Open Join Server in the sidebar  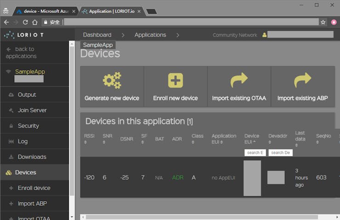32,110
